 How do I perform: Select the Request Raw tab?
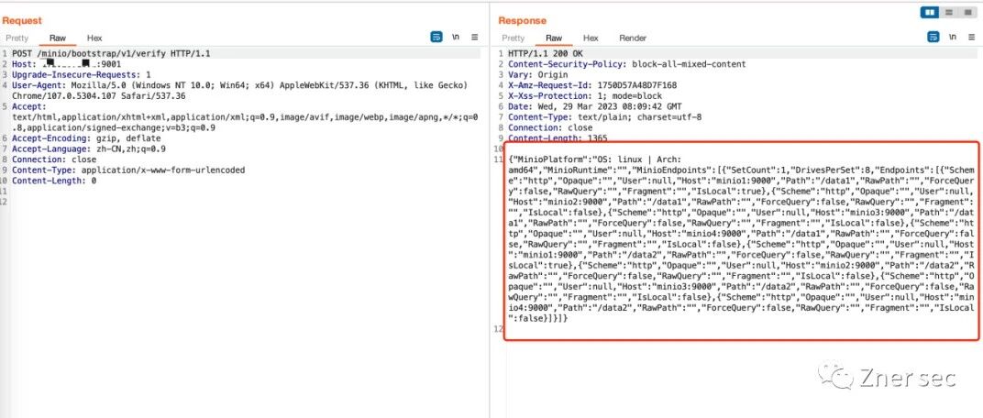click(58, 38)
